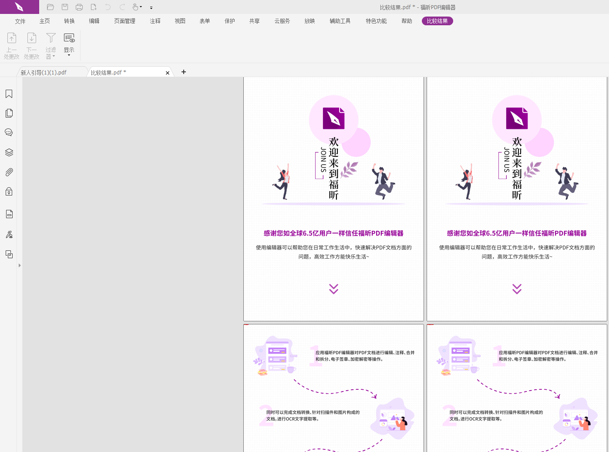Expand the hand tool dropdown arrow
609x452 pixels.
(140, 7)
